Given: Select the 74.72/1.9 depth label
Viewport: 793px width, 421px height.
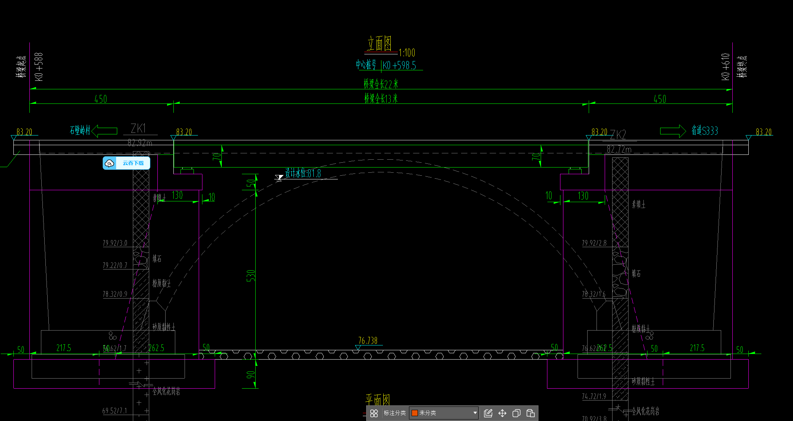Looking at the screenshot, I should tap(594, 396).
